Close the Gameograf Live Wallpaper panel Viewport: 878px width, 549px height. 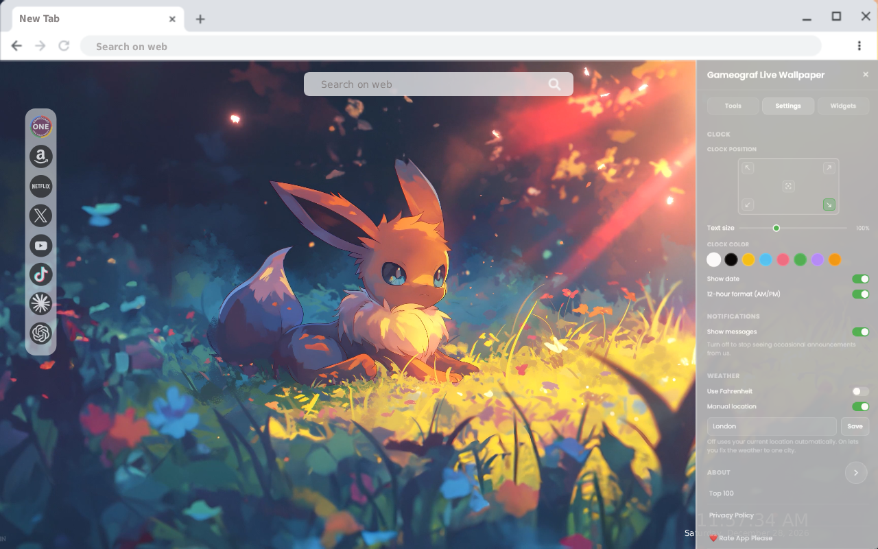point(866,75)
